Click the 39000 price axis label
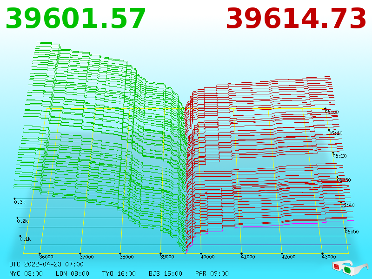 point(167,257)
